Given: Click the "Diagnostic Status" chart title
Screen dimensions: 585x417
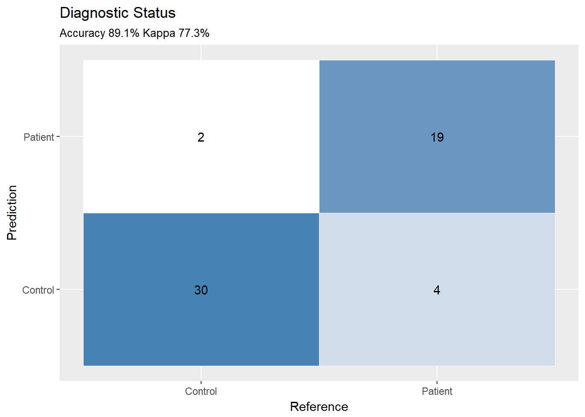Looking at the screenshot, I should (118, 13).
